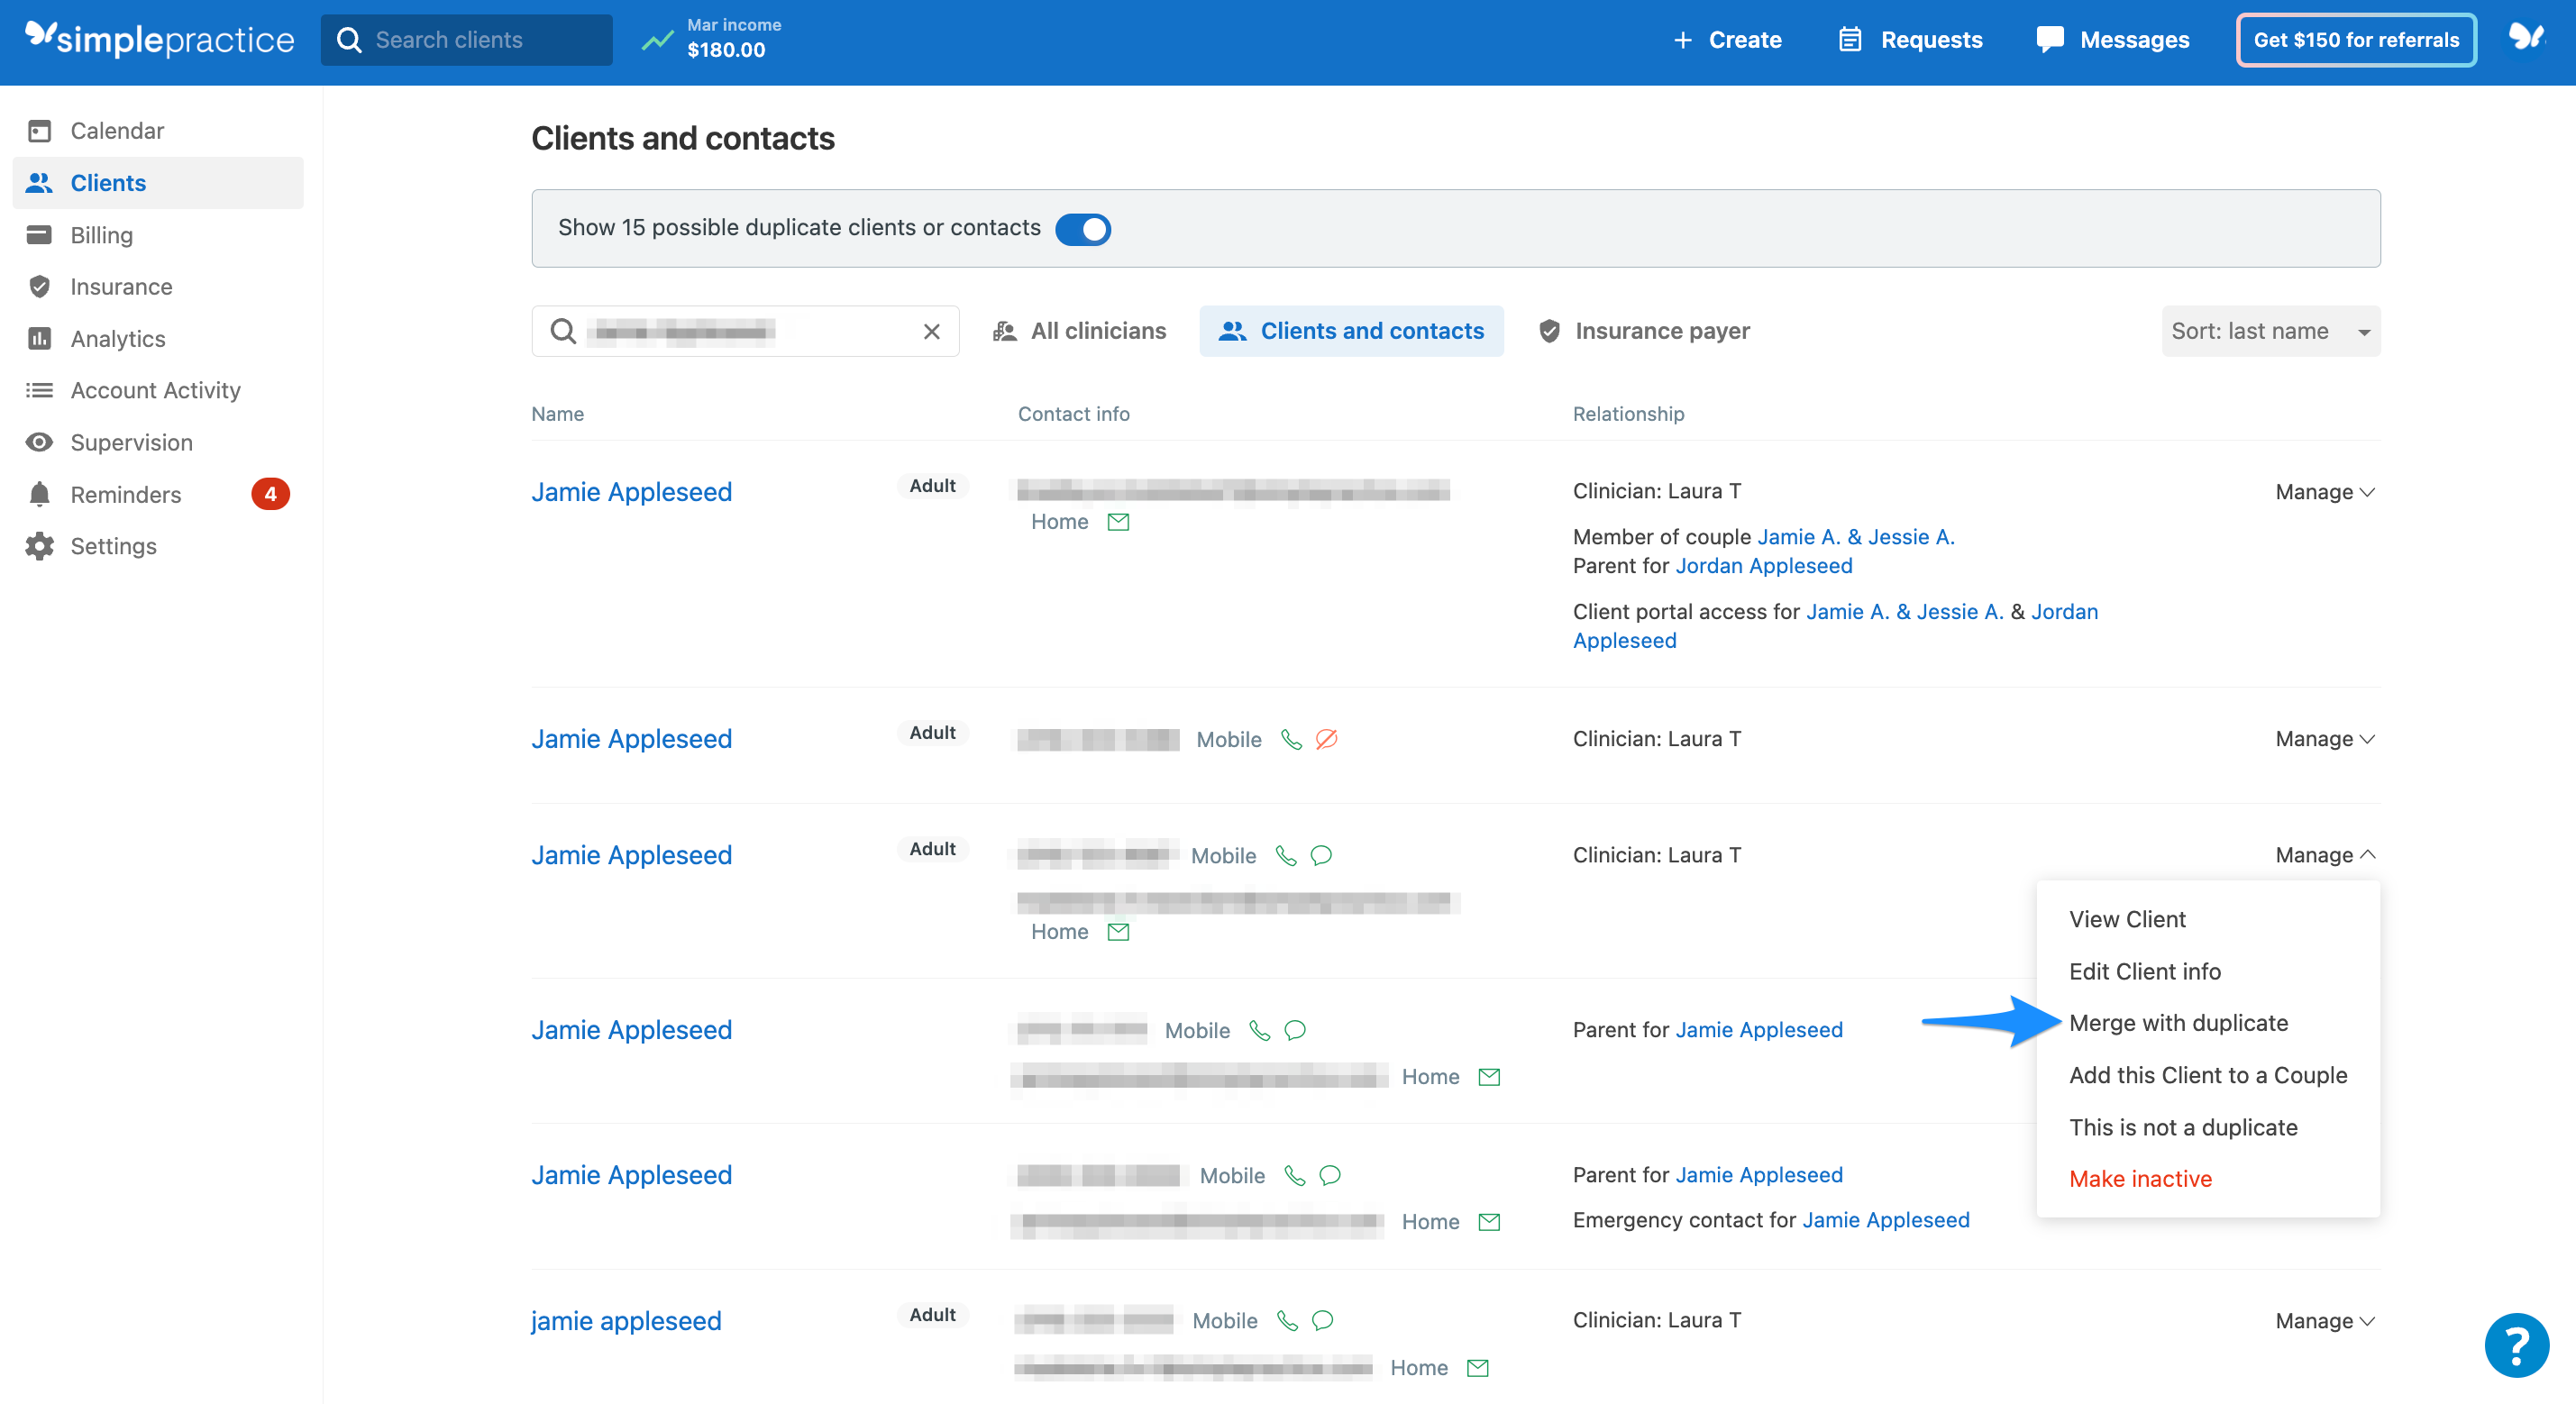Viewport: 2576px width, 1404px height.
Task: Expand Manage for second Jamie Appleseed row
Action: [x=2324, y=739]
